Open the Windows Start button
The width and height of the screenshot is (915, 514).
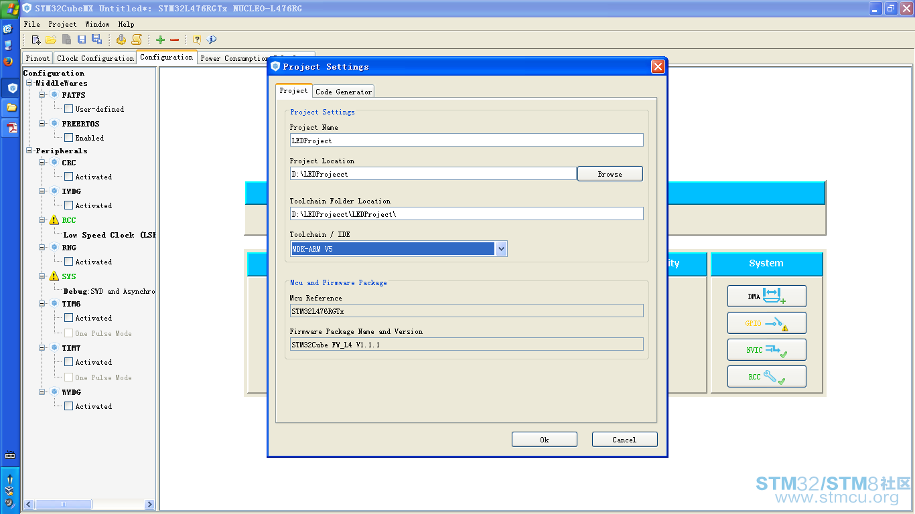[10, 9]
